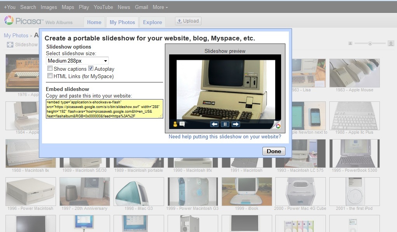Enable the Show captions checkbox
This screenshot has width=397, height=232.
tap(50, 68)
